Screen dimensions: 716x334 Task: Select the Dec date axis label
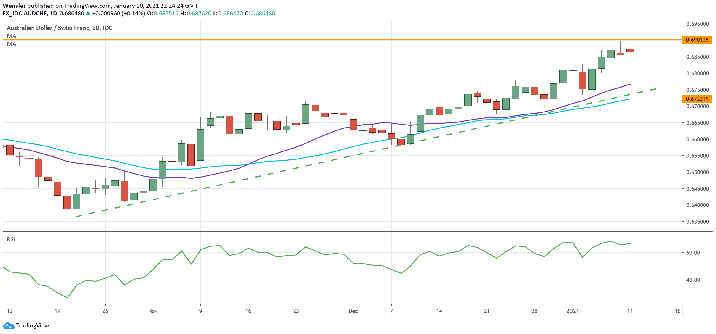353,311
